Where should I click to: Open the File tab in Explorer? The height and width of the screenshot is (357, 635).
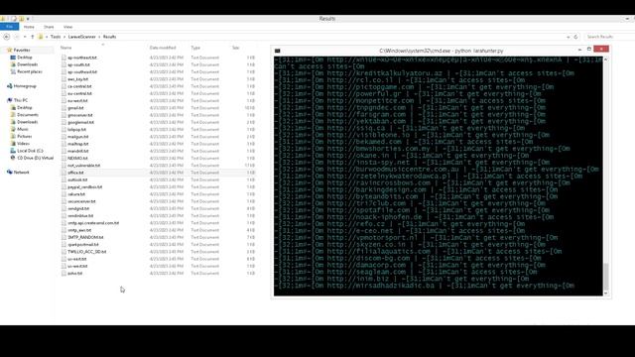[9, 27]
